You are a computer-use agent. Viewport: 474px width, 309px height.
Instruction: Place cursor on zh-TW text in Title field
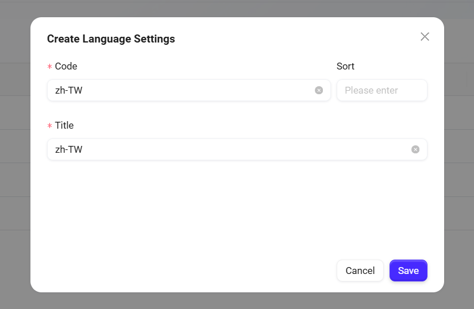(69, 149)
